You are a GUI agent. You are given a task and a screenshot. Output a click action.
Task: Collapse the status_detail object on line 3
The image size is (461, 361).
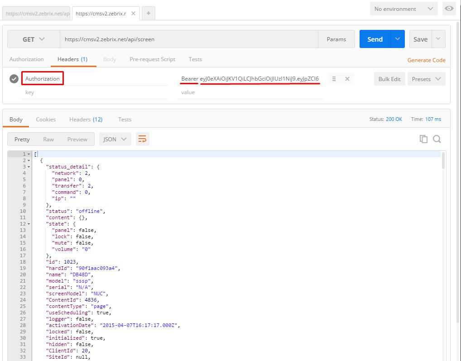(29, 167)
